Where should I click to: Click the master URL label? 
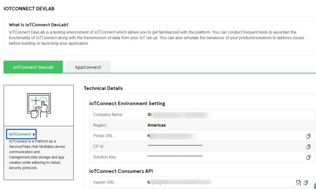[x=105, y=182]
